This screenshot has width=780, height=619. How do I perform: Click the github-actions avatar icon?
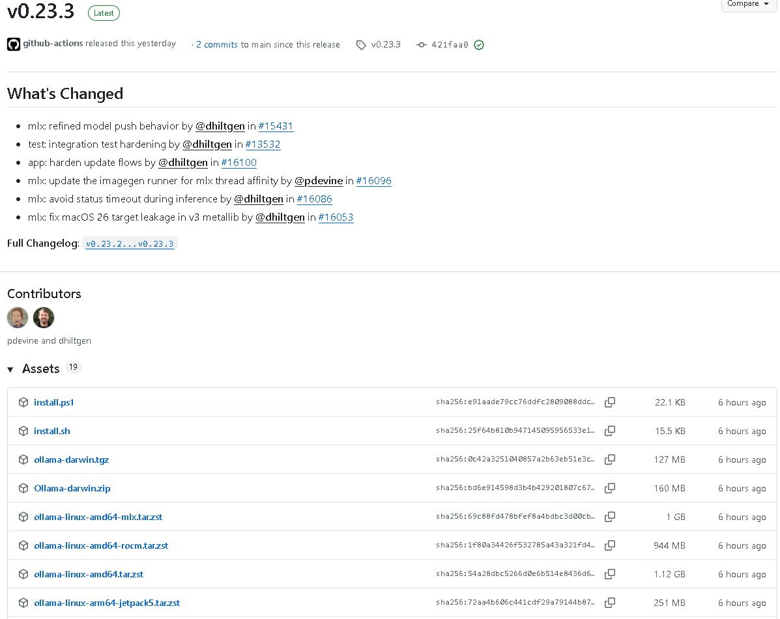point(14,44)
